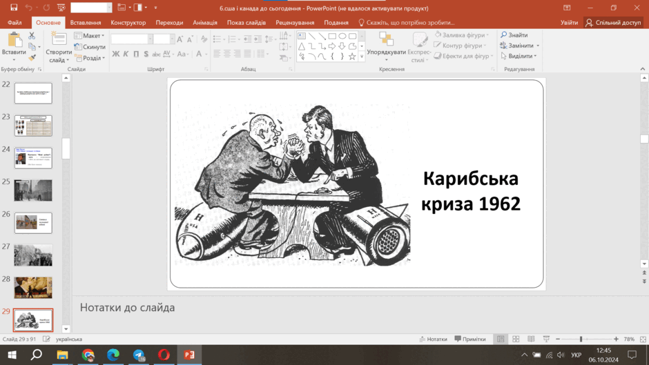Select the isosceles triangle shape in the gallery

point(302,46)
